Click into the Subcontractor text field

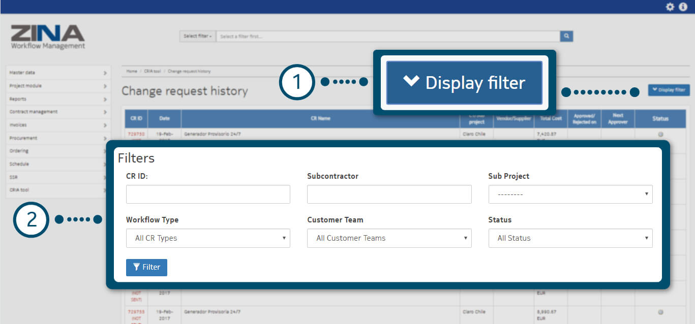pyautogui.click(x=389, y=194)
